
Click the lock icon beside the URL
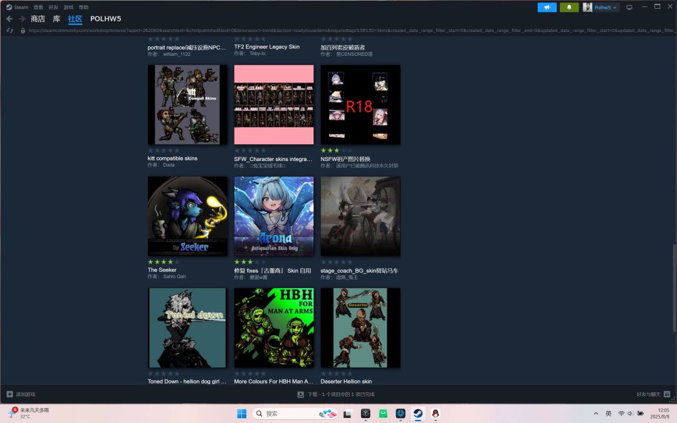(23, 31)
